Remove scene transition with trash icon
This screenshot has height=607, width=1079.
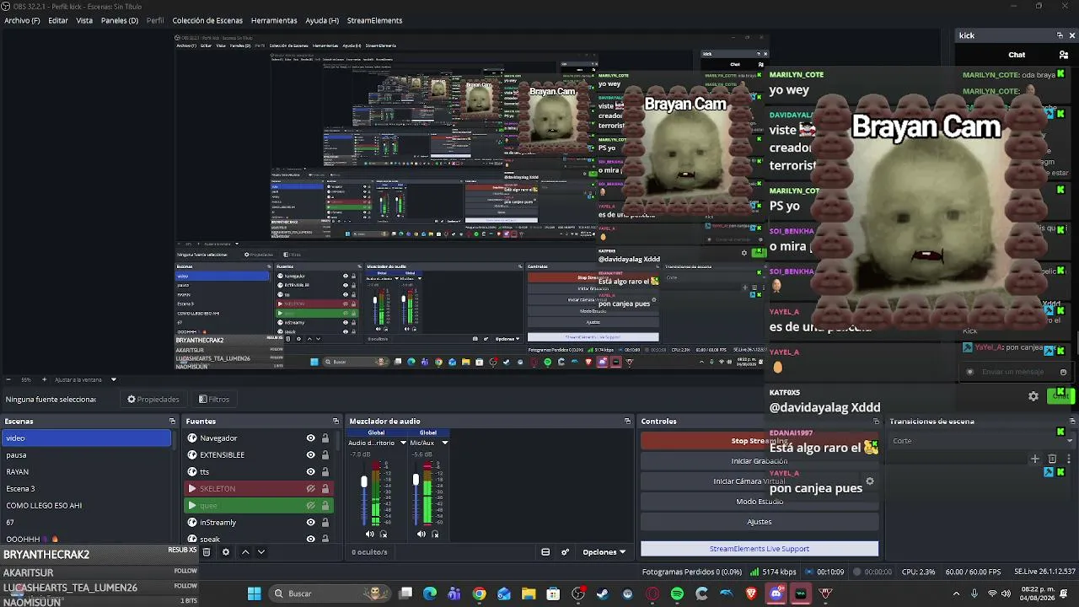point(1052,459)
